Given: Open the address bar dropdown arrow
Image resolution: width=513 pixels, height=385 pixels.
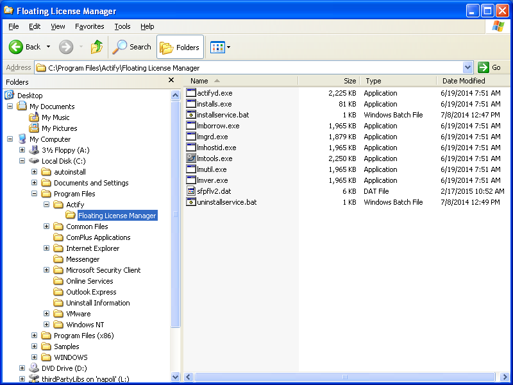Looking at the screenshot, I should (467, 67).
